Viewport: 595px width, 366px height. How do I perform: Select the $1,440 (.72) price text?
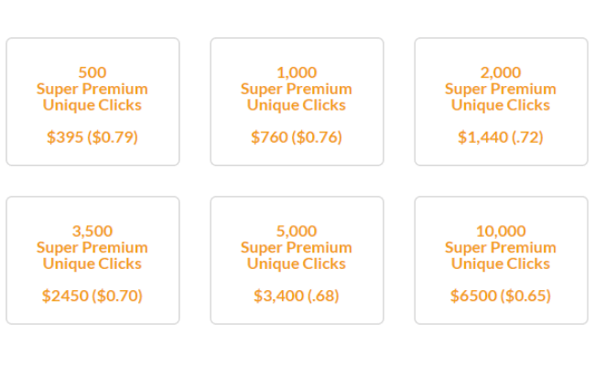tap(501, 137)
